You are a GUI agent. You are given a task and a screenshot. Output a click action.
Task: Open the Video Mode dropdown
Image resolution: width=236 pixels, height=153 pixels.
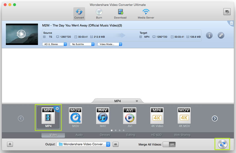pyautogui.click(x=110, y=44)
